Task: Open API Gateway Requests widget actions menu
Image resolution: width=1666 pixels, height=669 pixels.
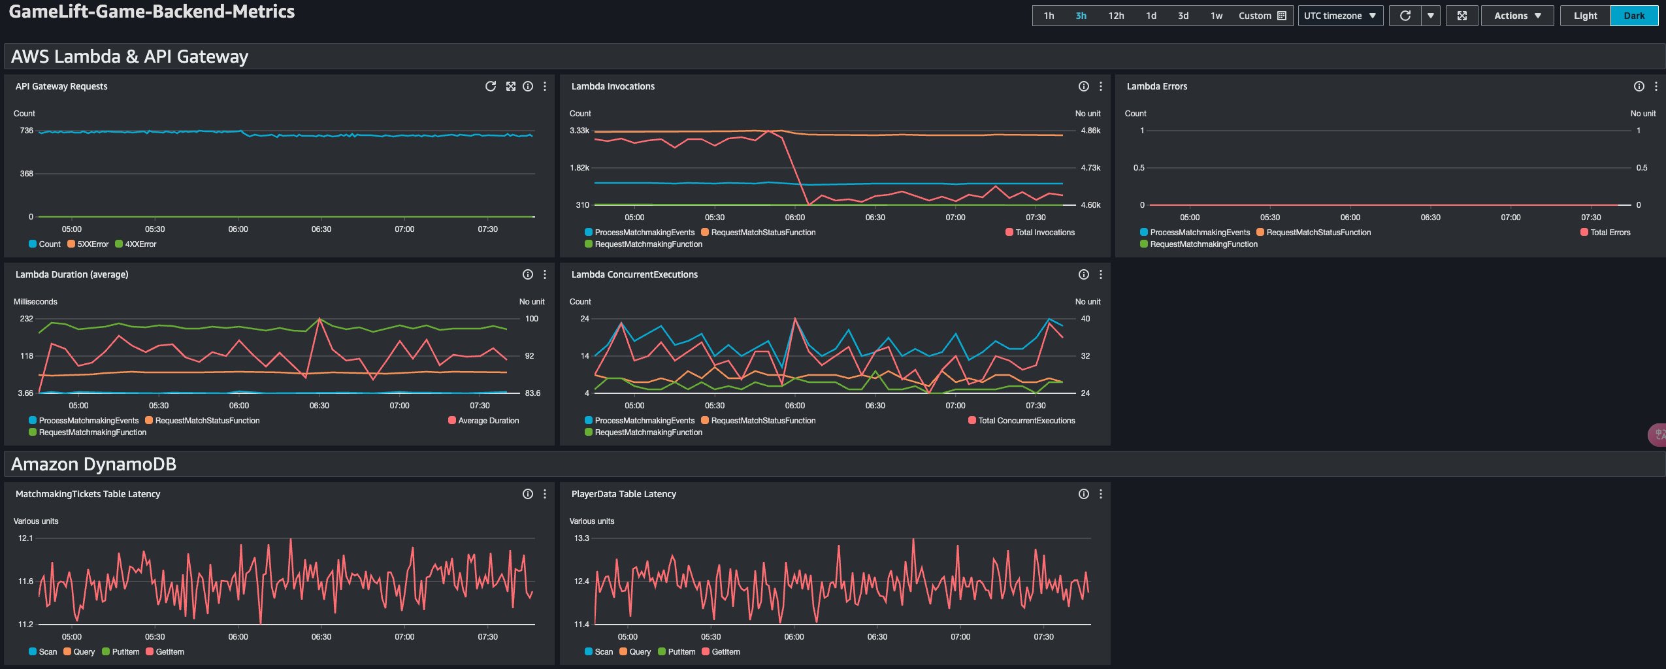Action: click(545, 86)
